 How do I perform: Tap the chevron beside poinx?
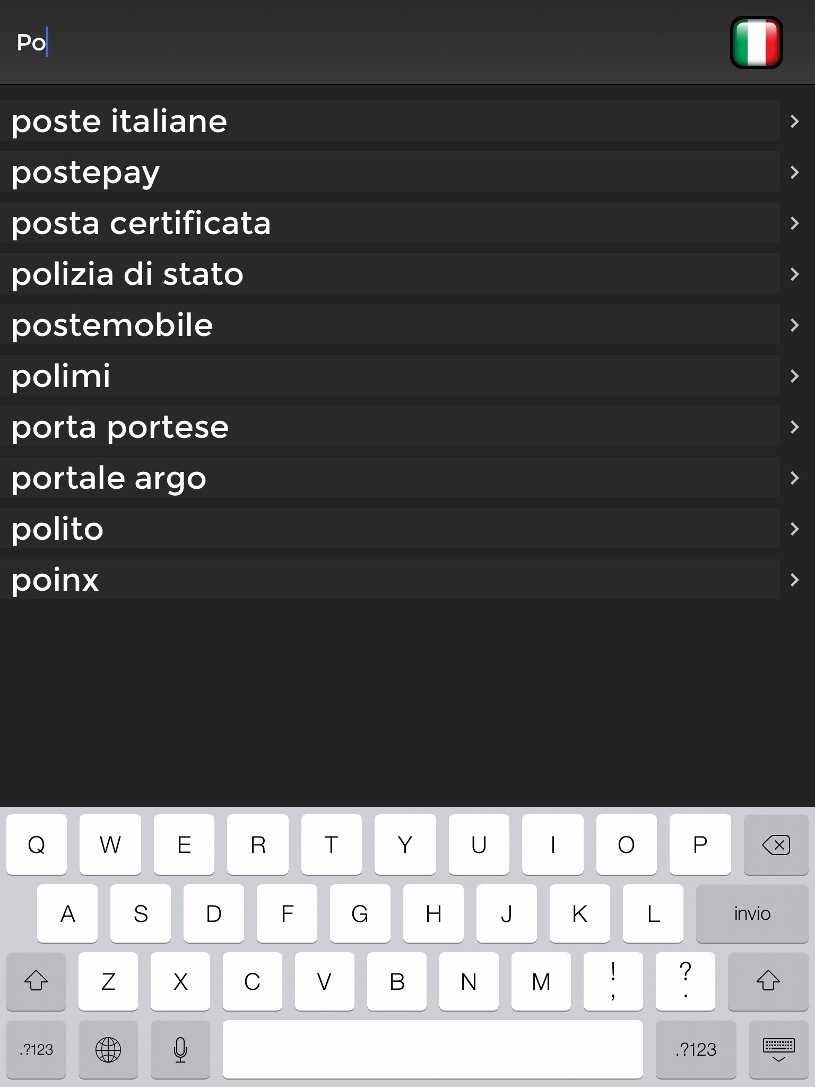(794, 580)
